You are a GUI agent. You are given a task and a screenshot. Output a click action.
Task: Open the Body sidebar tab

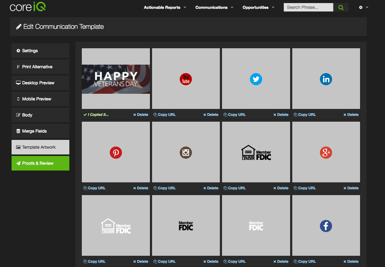[x=40, y=115]
